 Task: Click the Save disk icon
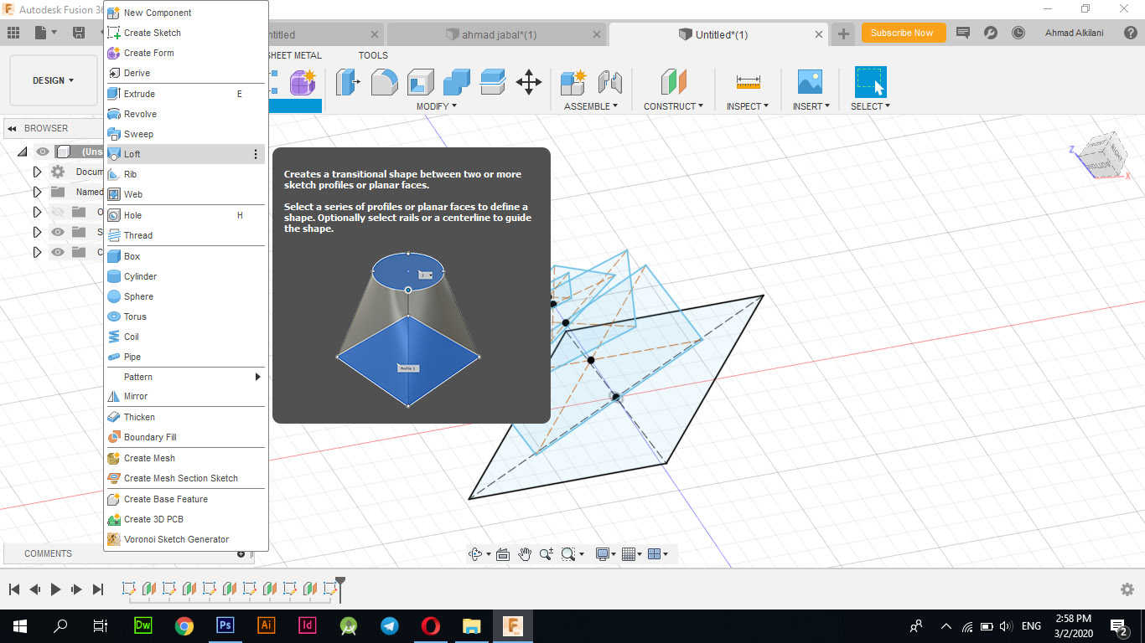click(x=79, y=33)
